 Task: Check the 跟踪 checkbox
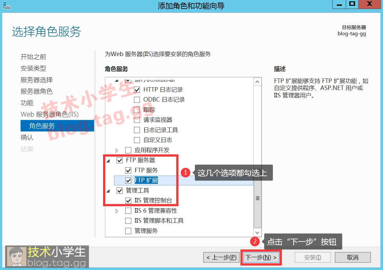point(137,110)
